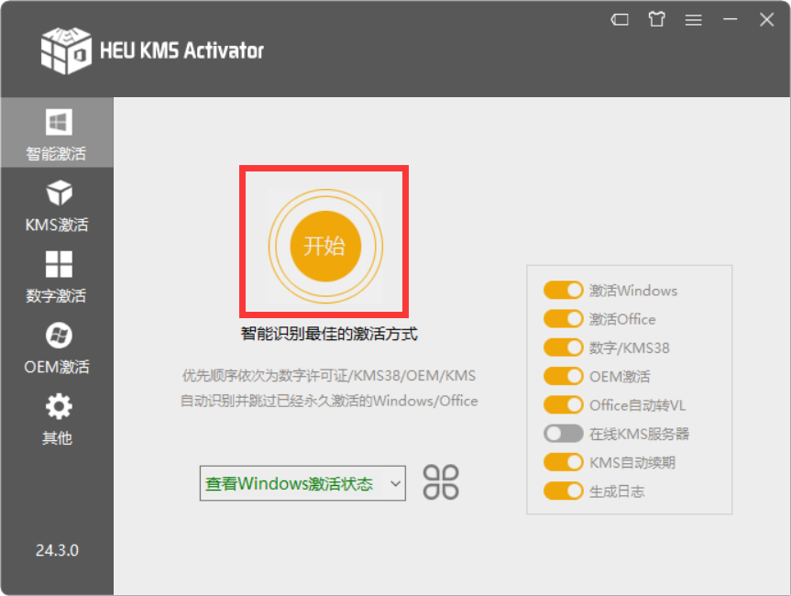The height and width of the screenshot is (596, 791).
Task: Click the version number 24.3.0
Action: (x=57, y=550)
